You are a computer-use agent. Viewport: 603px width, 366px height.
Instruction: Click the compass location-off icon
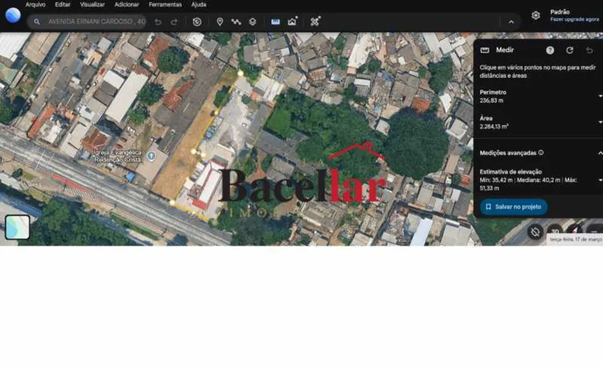[x=535, y=232]
